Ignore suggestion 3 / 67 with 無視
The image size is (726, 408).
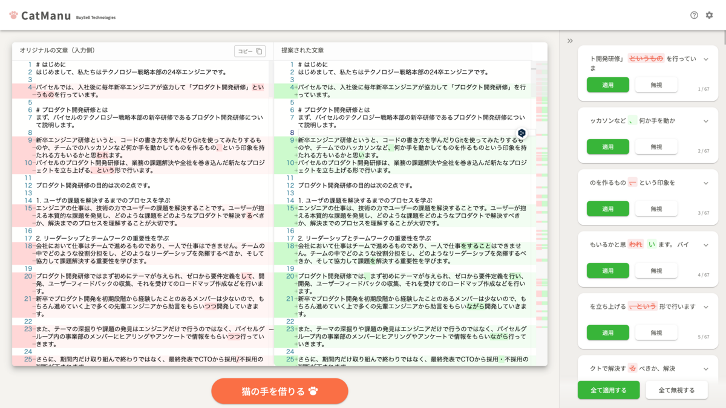click(x=656, y=209)
